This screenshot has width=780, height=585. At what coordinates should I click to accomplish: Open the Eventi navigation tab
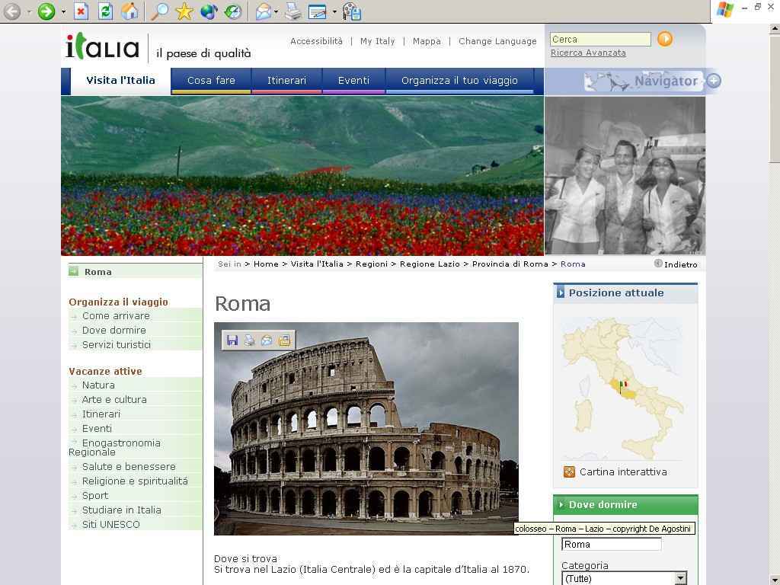pyautogui.click(x=353, y=80)
